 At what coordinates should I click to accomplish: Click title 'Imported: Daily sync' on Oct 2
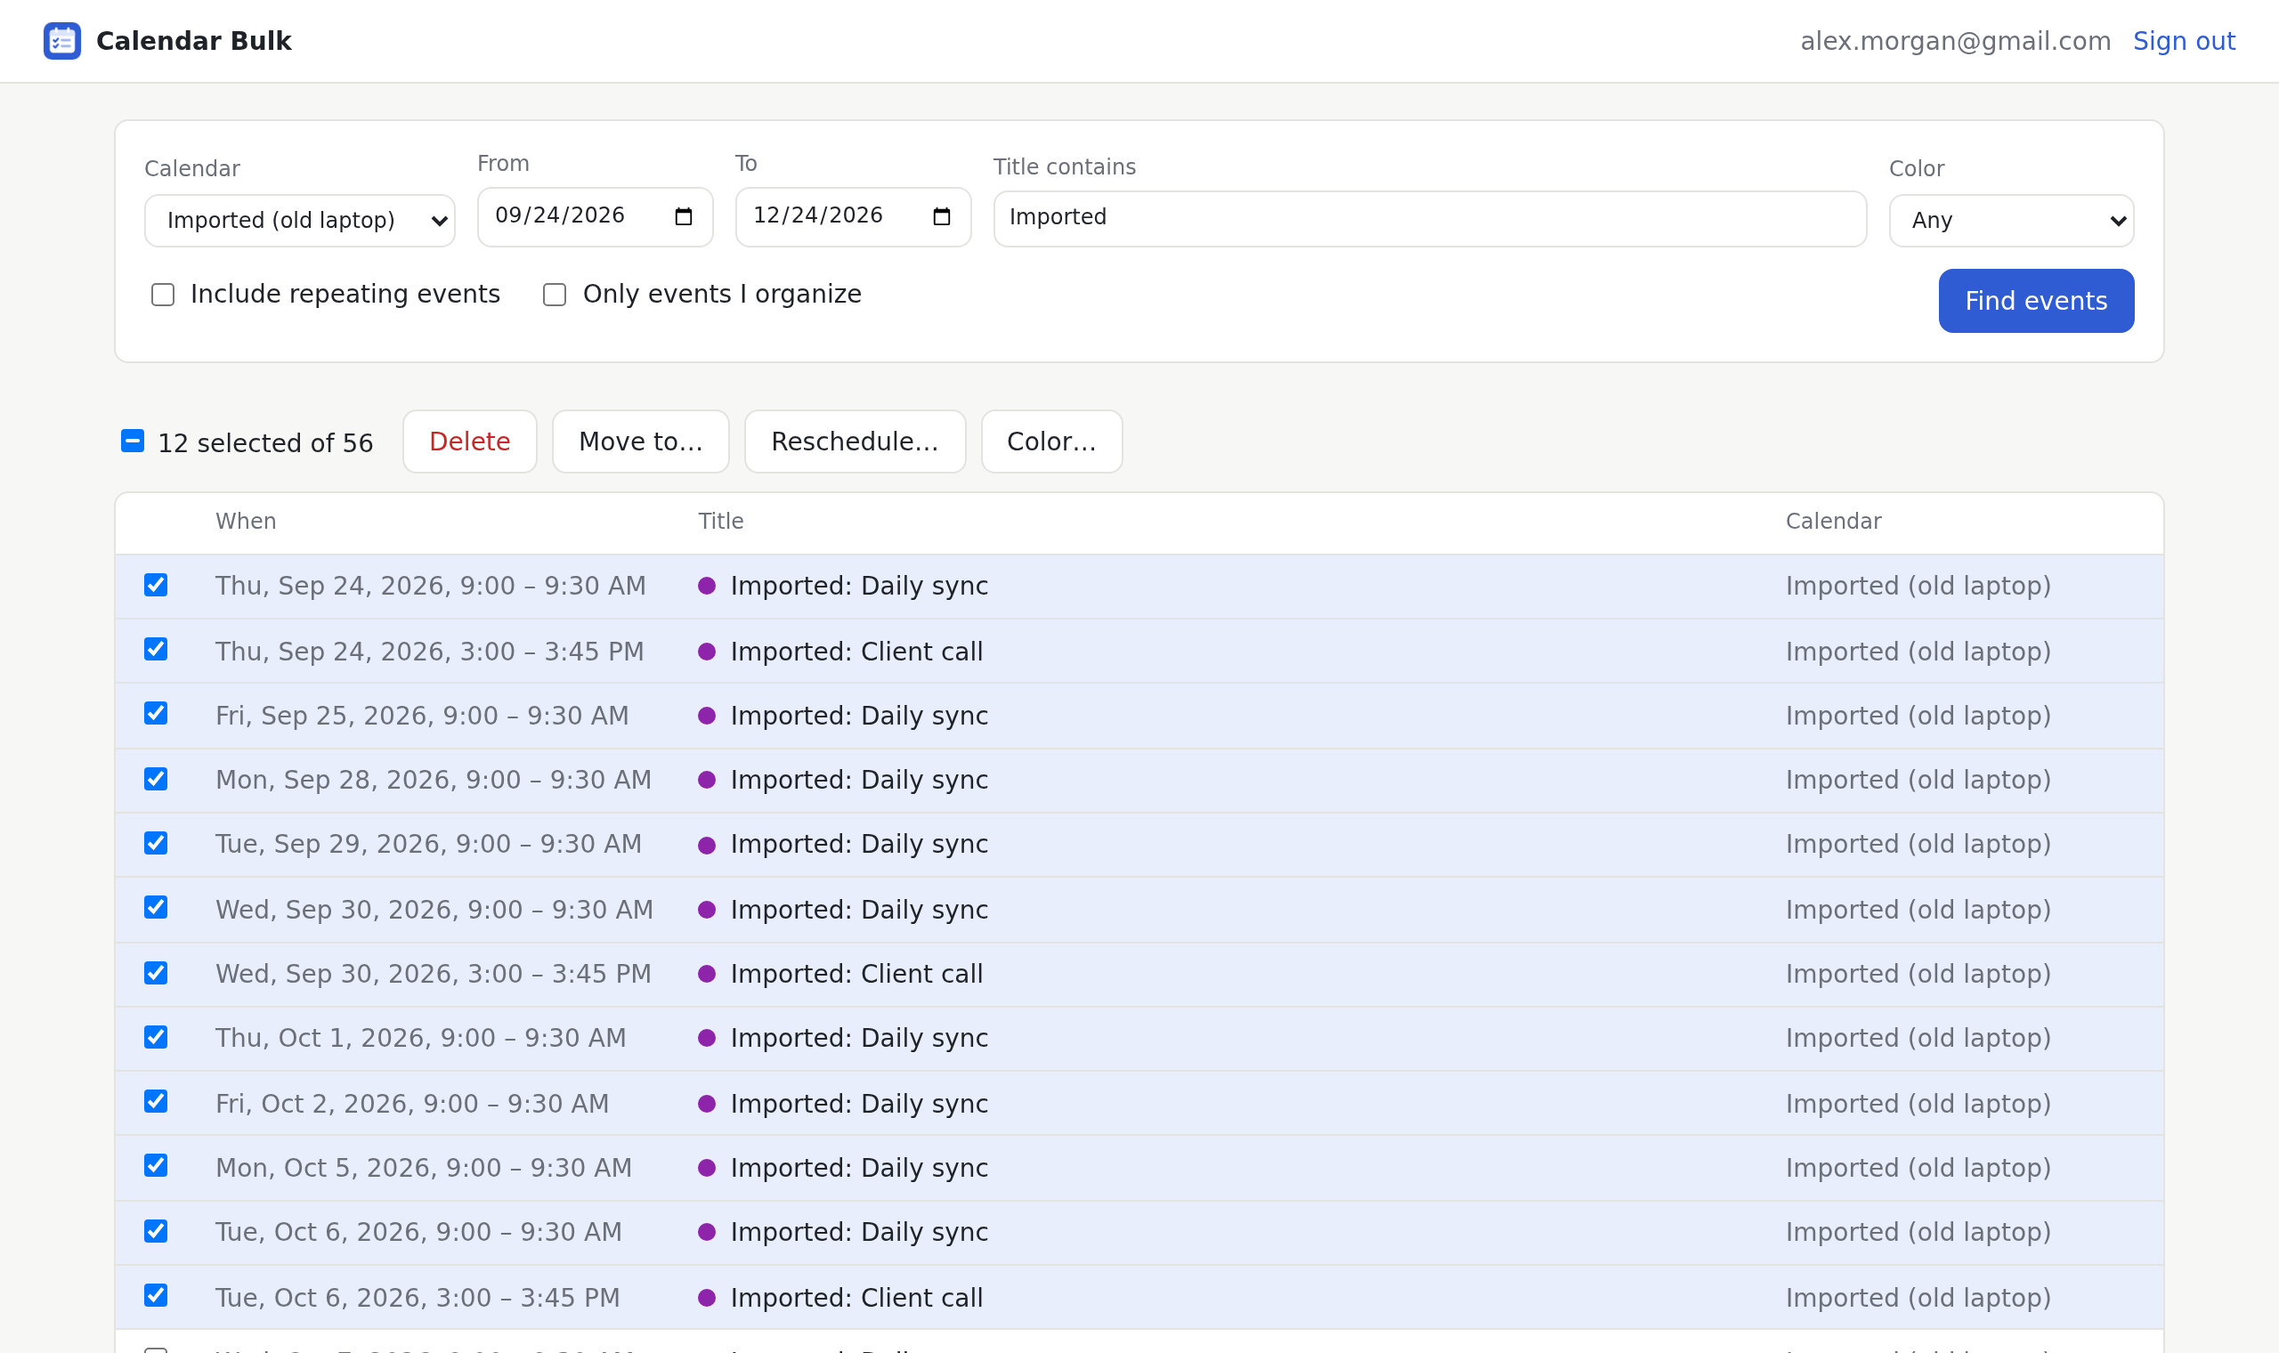click(859, 1104)
